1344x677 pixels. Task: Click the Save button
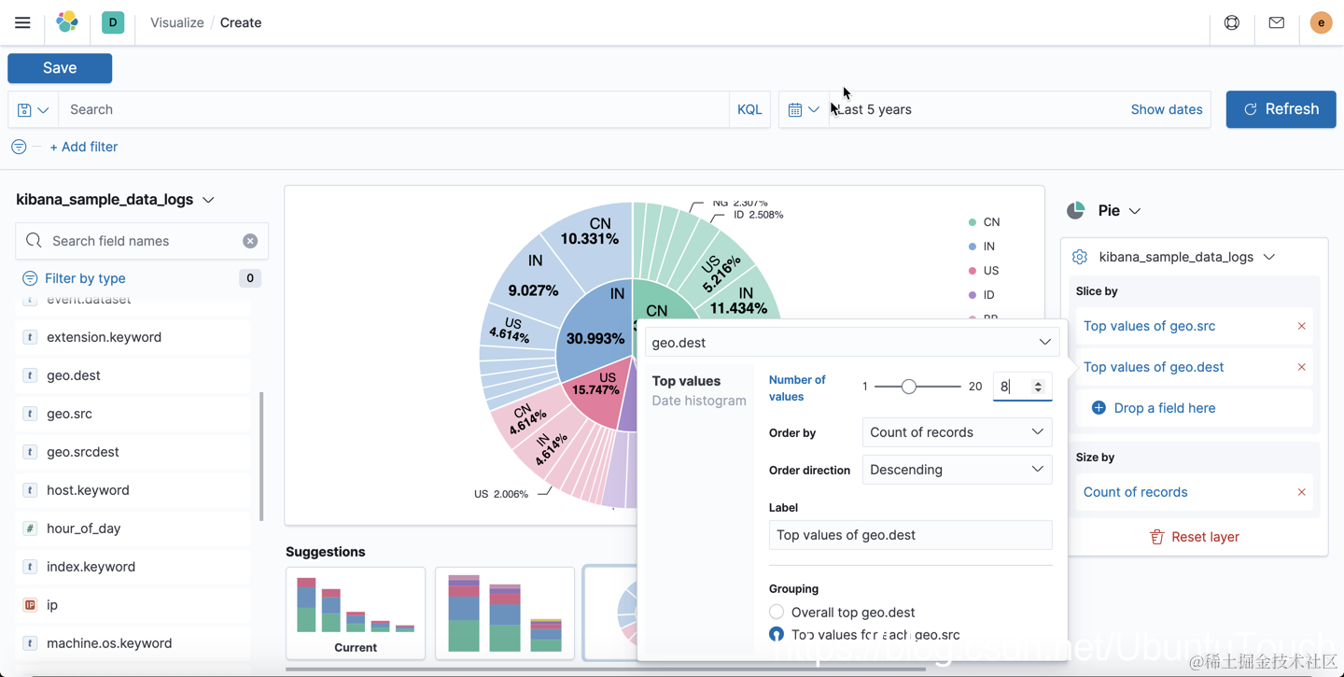click(x=60, y=68)
